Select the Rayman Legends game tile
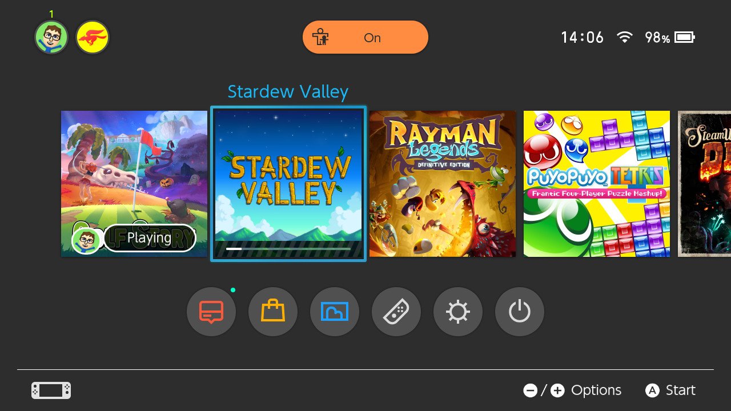 coord(443,184)
